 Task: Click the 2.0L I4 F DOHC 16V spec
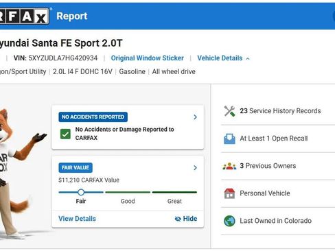pyautogui.click(x=82, y=72)
